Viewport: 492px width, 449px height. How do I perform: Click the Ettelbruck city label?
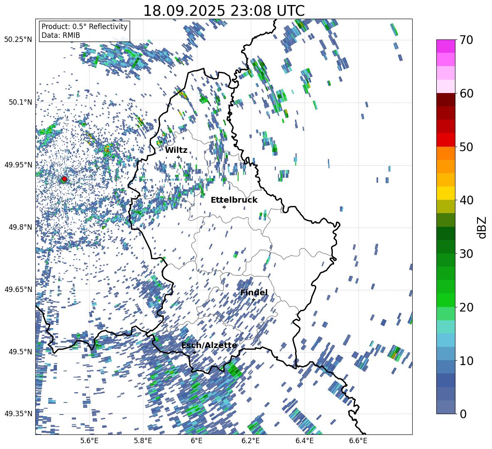[x=234, y=200]
